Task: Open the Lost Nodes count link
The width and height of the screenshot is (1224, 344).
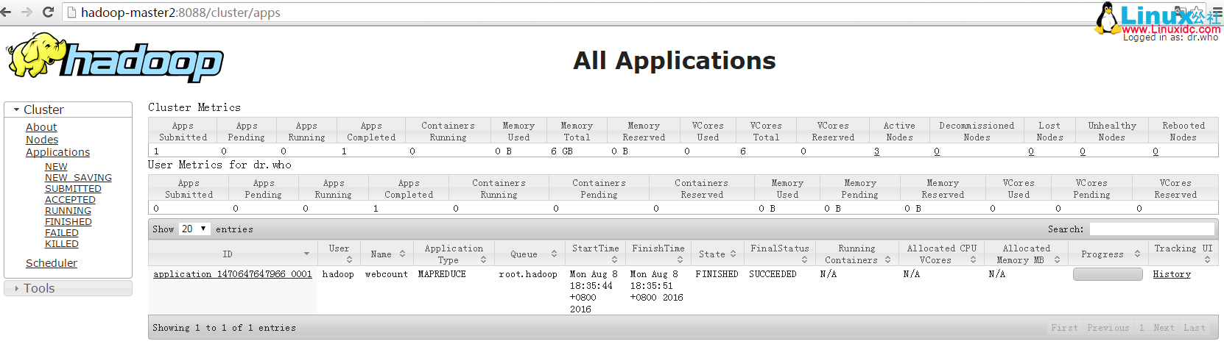Action: point(1031,151)
